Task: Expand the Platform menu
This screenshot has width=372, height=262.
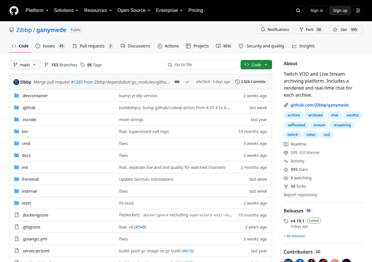Action: [37, 11]
